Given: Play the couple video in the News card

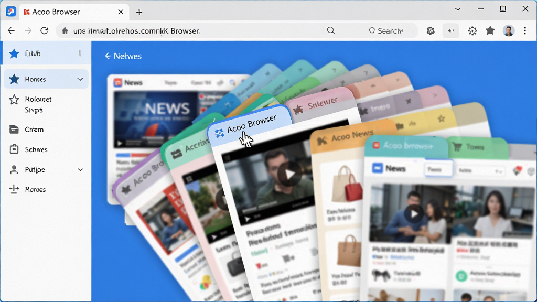Looking at the screenshot, I should click(414, 214).
